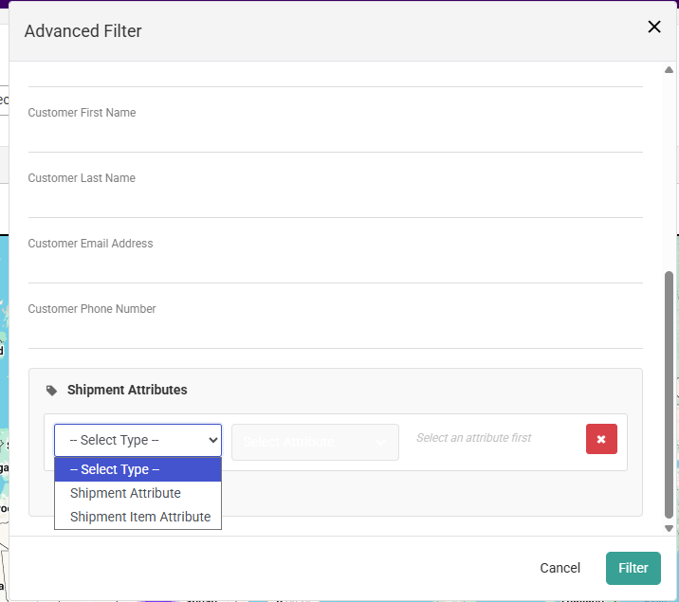This screenshot has height=602, width=679.
Task: Click the Shipment Attributes heading
Action: coord(127,390)
